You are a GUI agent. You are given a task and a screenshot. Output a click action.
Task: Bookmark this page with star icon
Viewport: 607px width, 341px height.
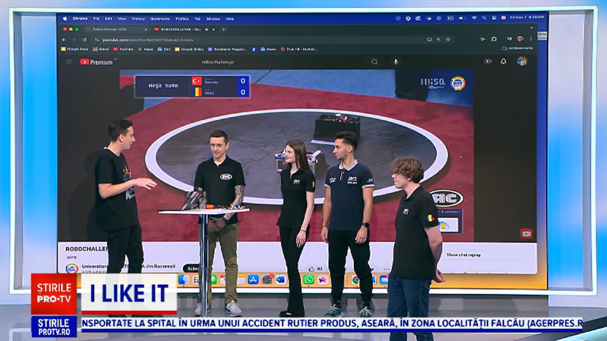[448, 40]
